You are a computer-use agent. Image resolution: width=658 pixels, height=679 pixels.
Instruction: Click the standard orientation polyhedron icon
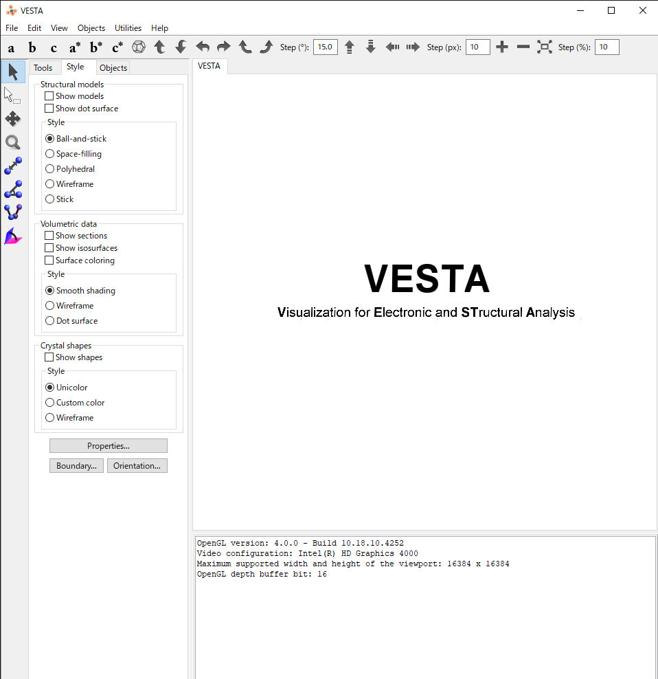139,47
